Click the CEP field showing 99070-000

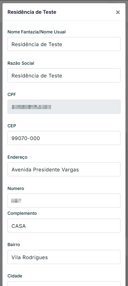[x=64, y=138]
